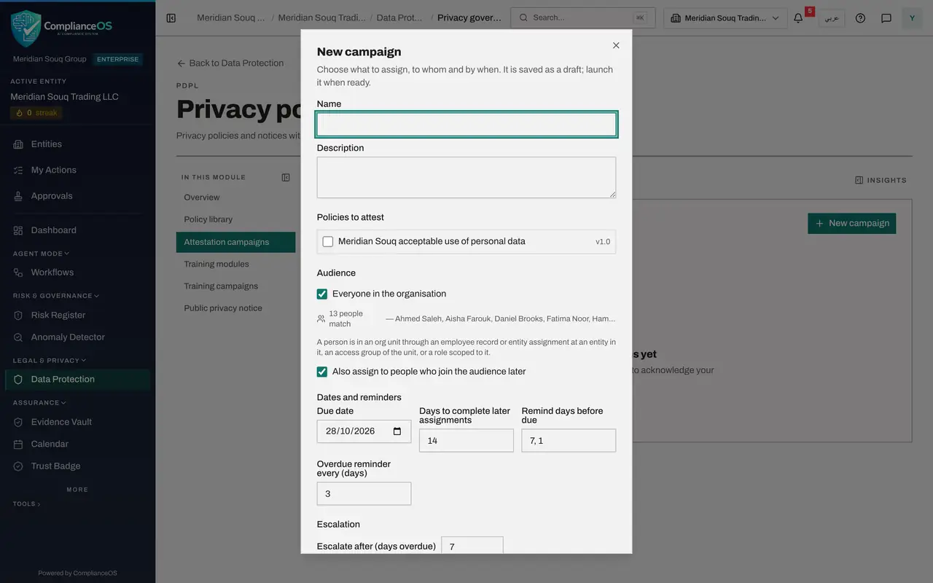Image resolution: width=933 pixels, height=583 pixels.
Task: Click the Remind days before due field
Action: (569, 441)
